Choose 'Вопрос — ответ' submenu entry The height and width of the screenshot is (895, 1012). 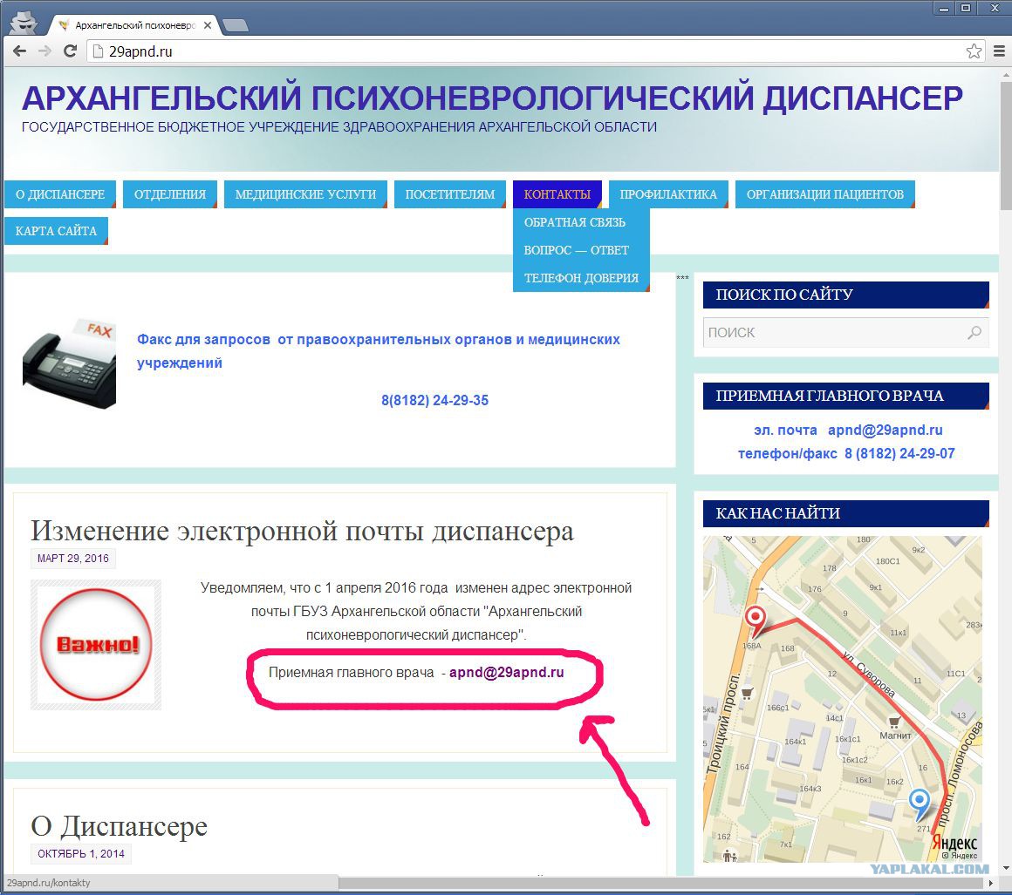tap(576, 250)
